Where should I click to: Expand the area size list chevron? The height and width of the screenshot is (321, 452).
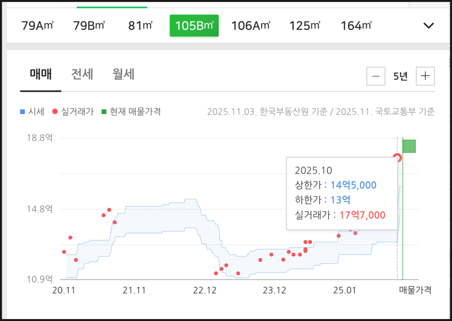429,26
